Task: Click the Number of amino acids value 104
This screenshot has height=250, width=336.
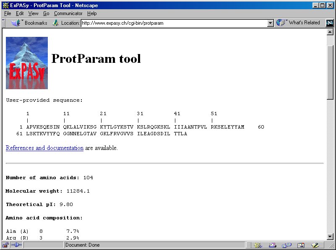Action: pos(88,178)
